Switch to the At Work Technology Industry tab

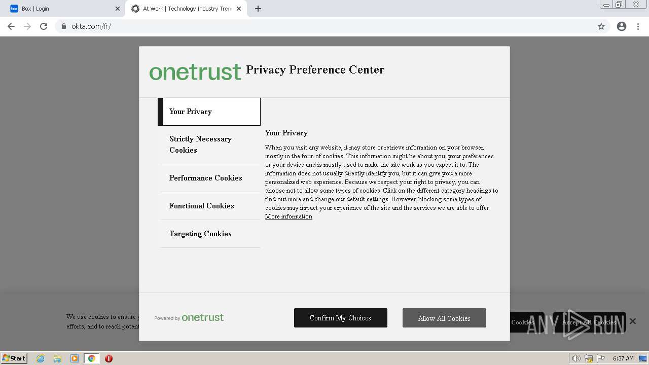pyautogui.click(x=186, y=9)
